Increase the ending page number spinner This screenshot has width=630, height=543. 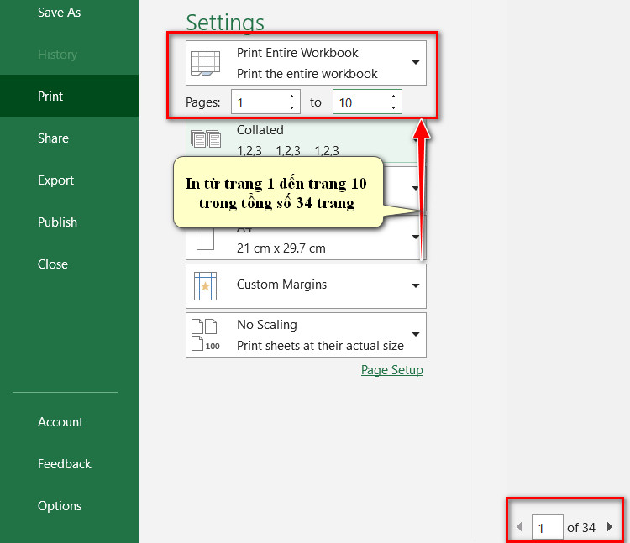point(393,97)
